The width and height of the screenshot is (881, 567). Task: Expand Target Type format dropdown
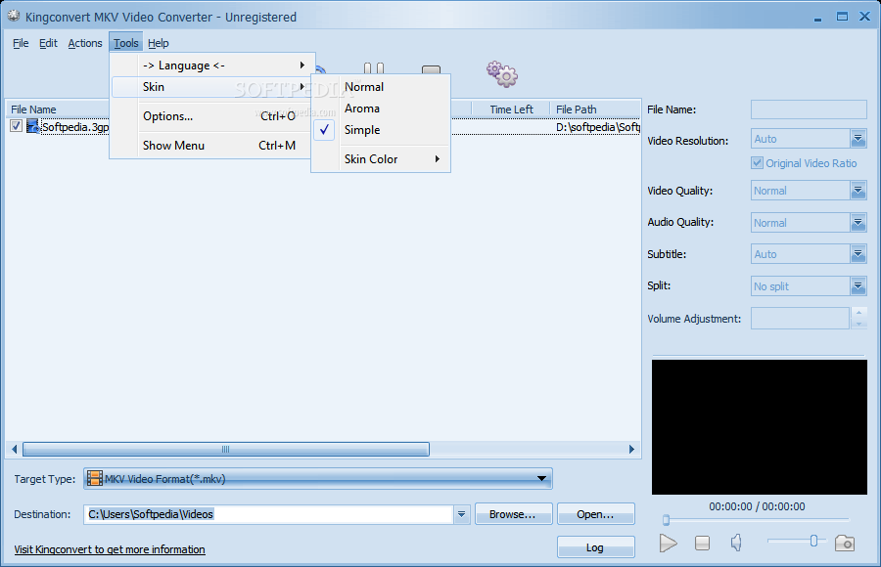(541, 479)
